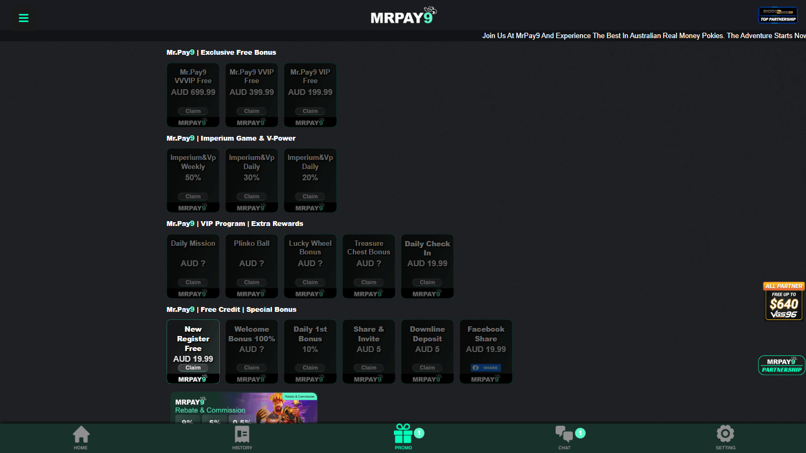
Task: Claim Mr.Pay9 VVIP Free AUD 399.99
Action: (251, 111)
